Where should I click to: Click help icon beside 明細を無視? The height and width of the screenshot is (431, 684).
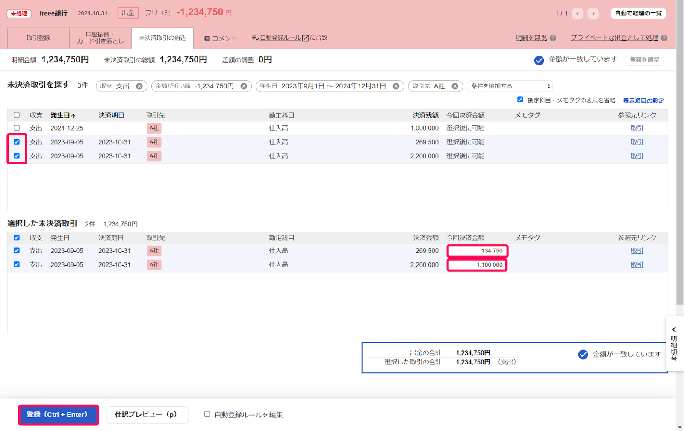click(553, 38)
